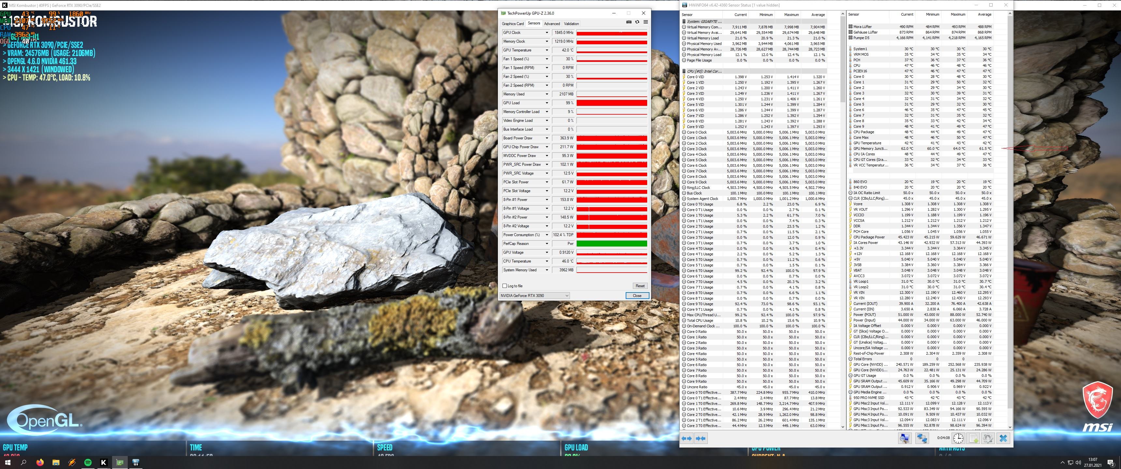Reset HWiNFO min/max with clock icon
The width and height of the screenshot is (1121, 469).
point(958,438)
